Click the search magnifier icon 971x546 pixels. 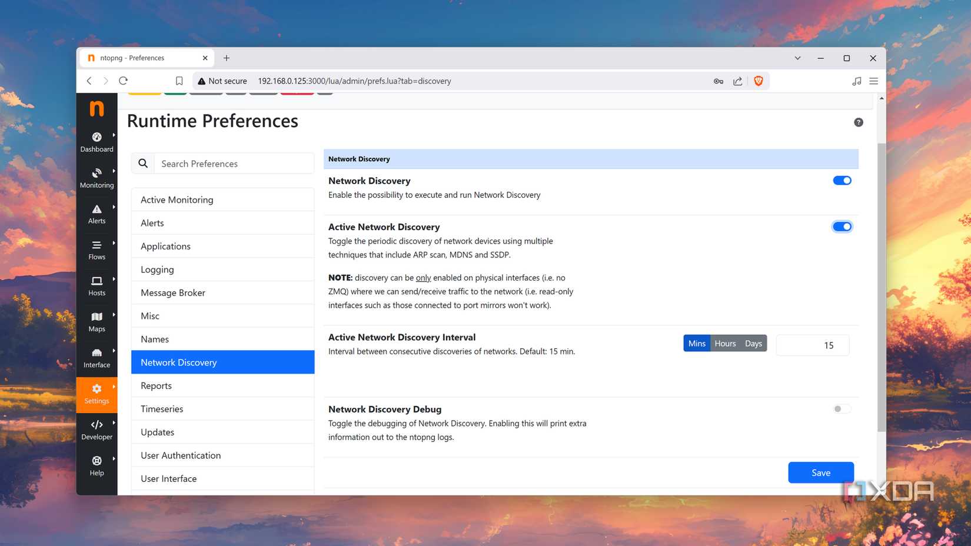tap(143, 164)
